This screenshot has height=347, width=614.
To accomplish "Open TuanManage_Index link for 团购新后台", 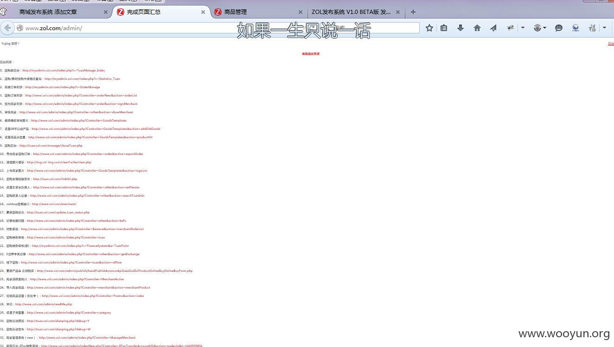I will click(64, 71).
